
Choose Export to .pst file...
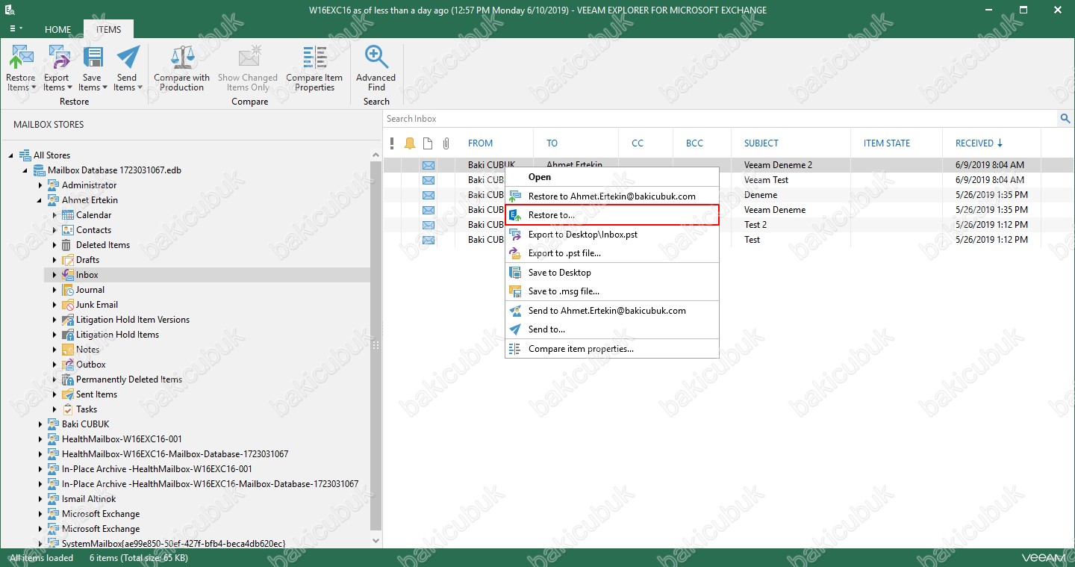coord(612,253)
